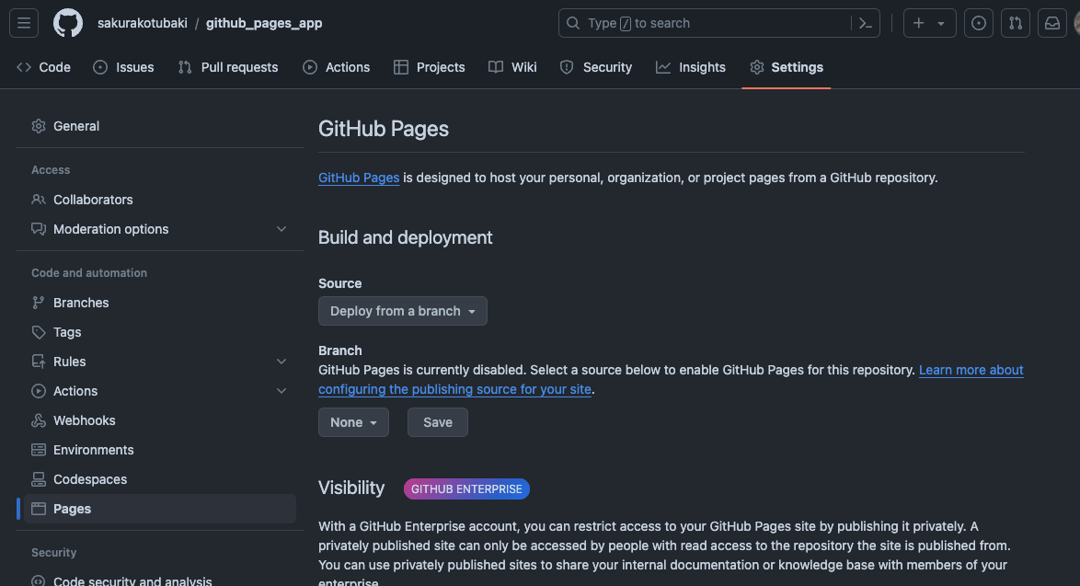Open Webhooks settings

[x=160, y=420]
